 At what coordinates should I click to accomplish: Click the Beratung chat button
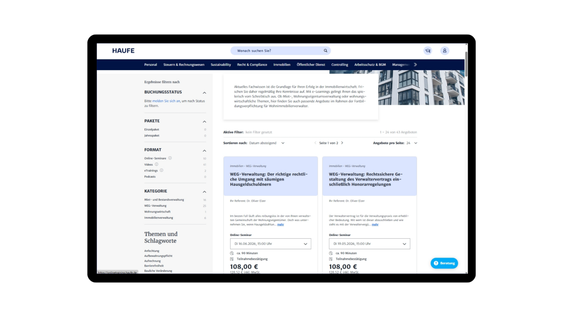tap(444, 263)
